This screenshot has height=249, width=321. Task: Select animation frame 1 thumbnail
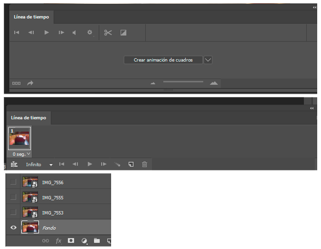(19, 138)
